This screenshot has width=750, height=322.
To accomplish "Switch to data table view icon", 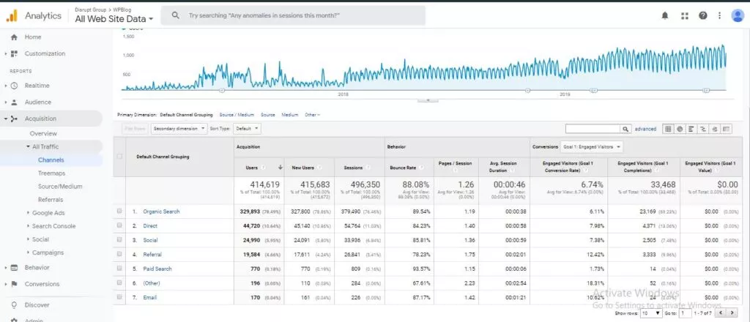I will coord(668,129).
